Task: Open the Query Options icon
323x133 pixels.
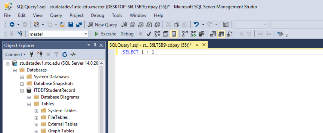Action: [166, 34]
